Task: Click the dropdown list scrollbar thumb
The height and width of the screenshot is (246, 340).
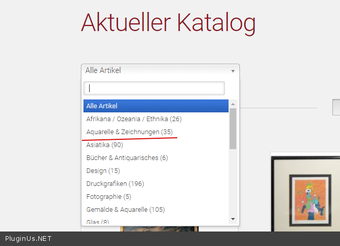Action: tap(233, 128)
